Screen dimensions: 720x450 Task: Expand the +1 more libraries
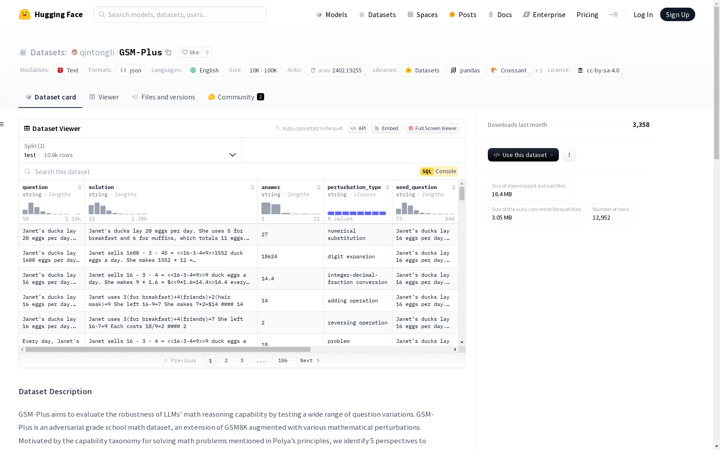point(539,70)
